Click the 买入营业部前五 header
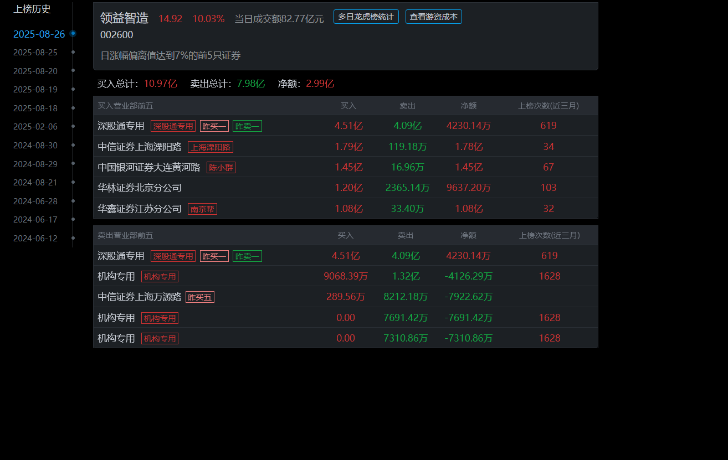The width and height of the screenshot is (728, 460). 125,106
